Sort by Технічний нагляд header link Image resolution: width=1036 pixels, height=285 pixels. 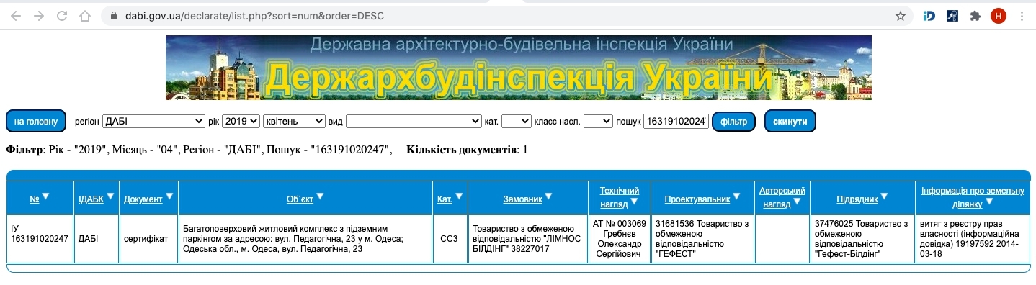point(619,197)
